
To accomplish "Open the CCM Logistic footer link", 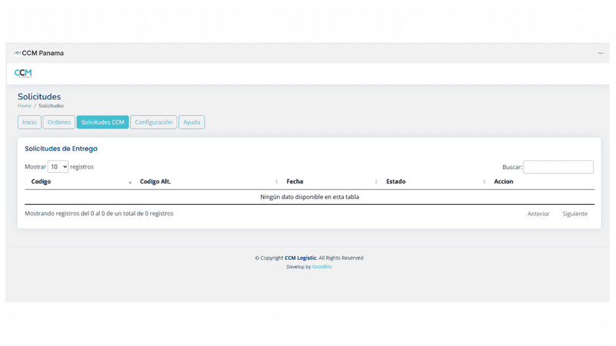I will [x=300, y=258].
